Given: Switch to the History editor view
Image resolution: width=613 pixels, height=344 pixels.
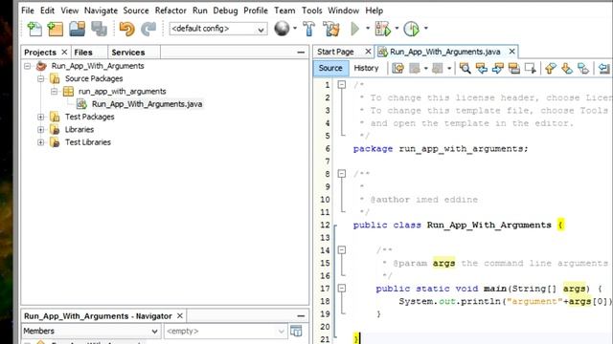Looking at the screenshot, I should [x=366, y=68].
